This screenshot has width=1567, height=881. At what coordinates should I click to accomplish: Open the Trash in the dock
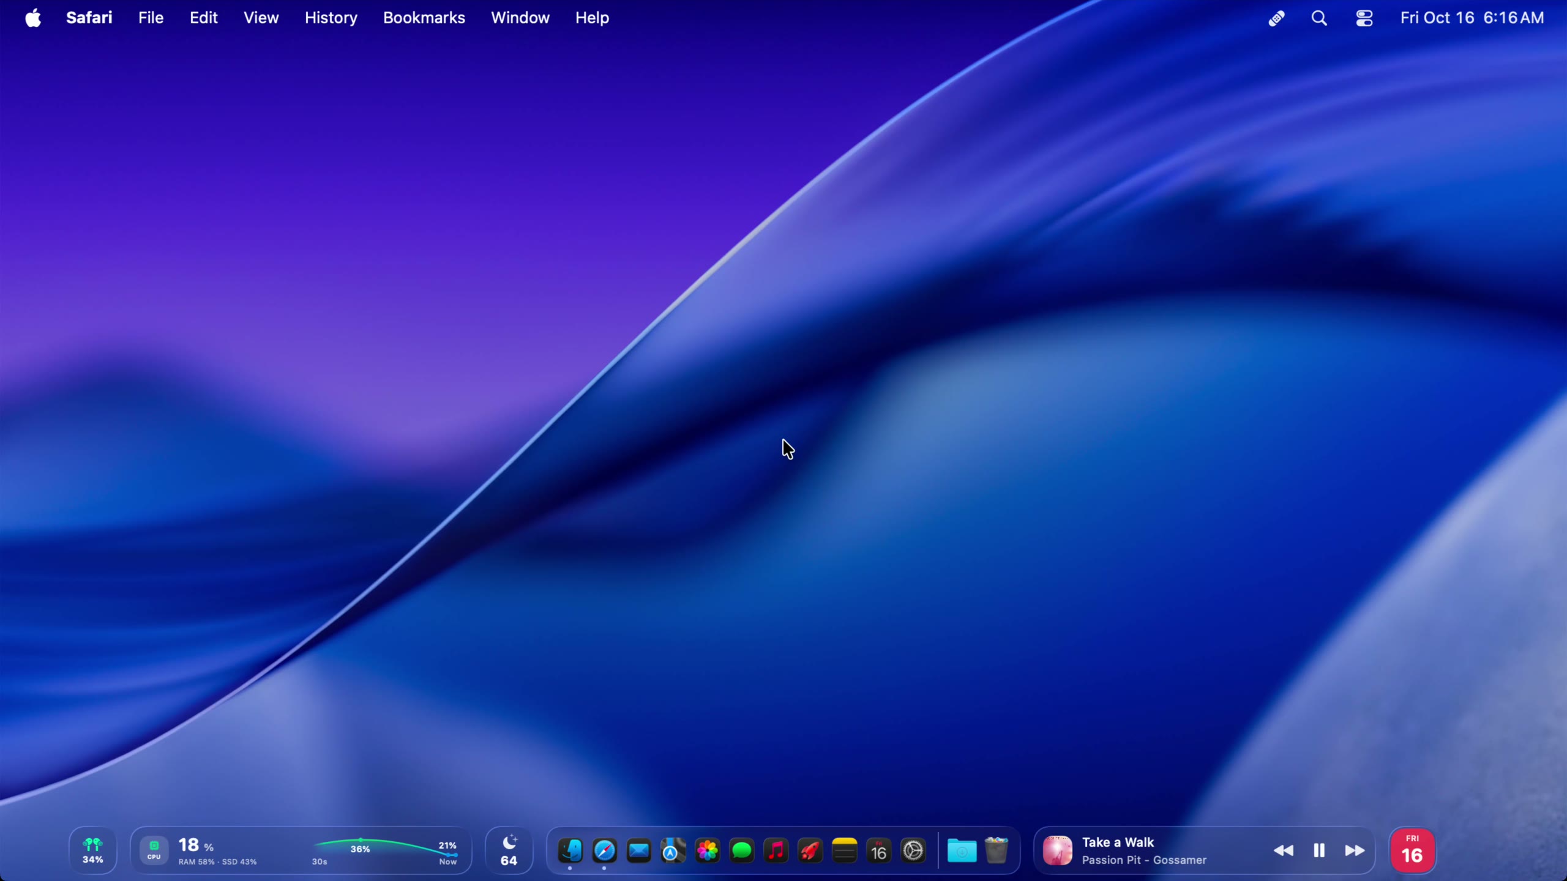click(x=997, y=850)
